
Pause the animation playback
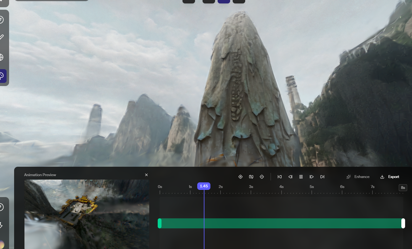(301, 177)
